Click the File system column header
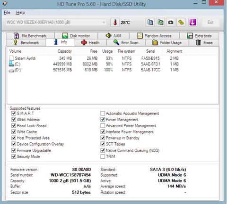Screen dimensions: 227x204 pyautogui.click(x=127, y=51)
